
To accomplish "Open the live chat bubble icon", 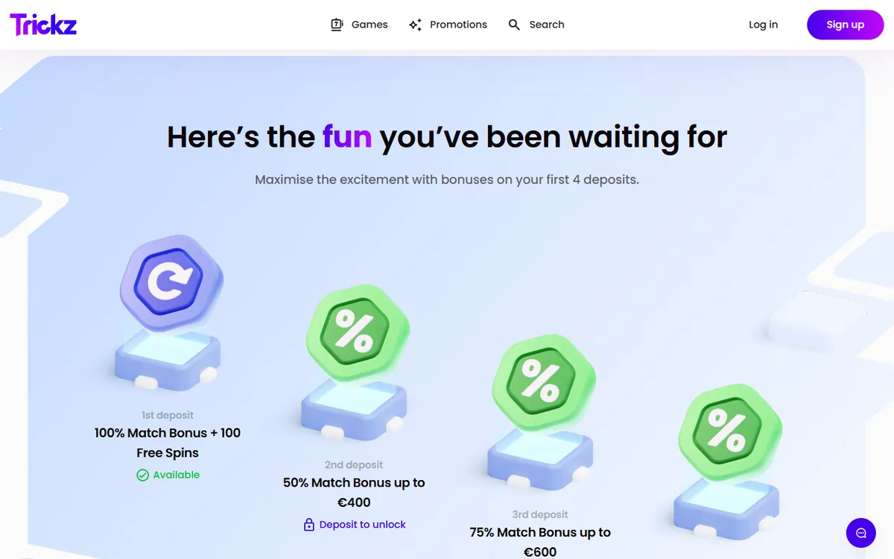I will coord(861,533).
